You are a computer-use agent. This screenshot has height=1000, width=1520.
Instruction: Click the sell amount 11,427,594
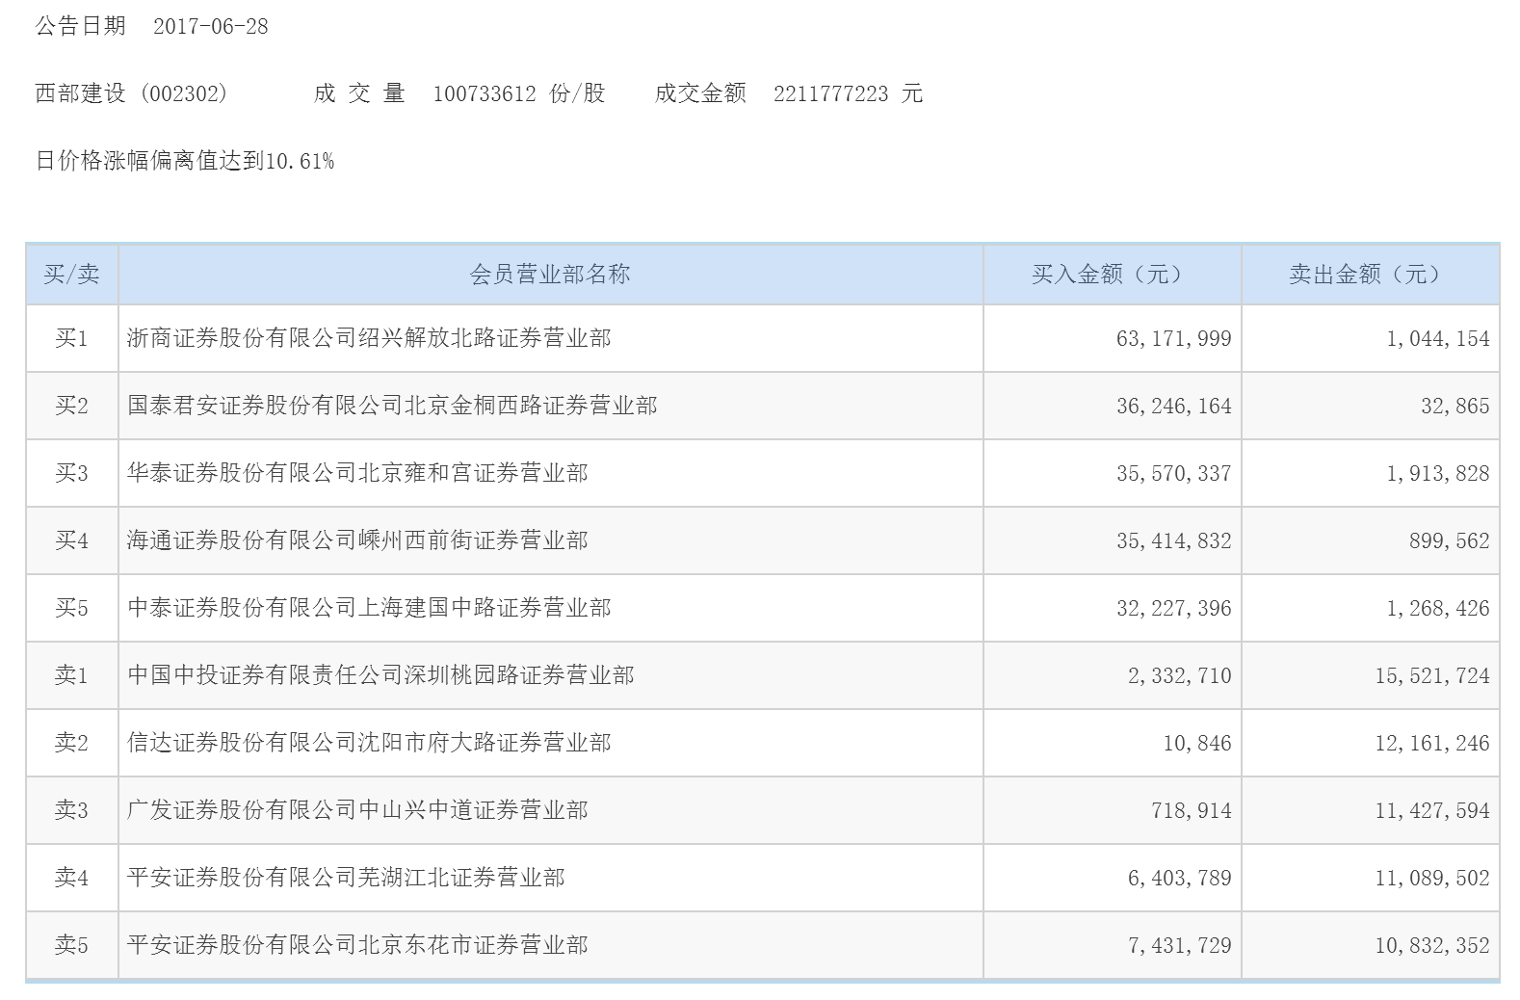coord(1431,811)
